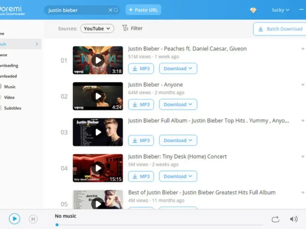Open Download dropdown for Full Album Top Hits
The image size is (306, 229).
point(178,140)
